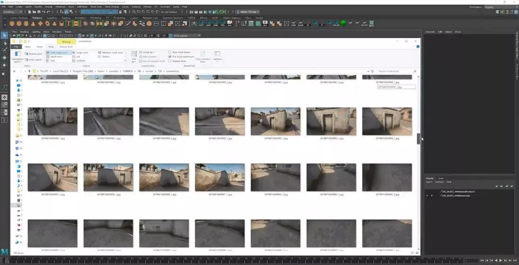The image size is (519, 265).
Task: Create a polygon sphere from the shelf
Action: (12, 23)
